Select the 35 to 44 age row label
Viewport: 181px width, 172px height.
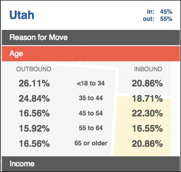pyautogui.click(x=91, y=98)
